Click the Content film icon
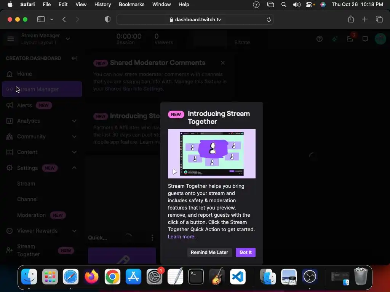This screenshot has width=390, height=292. point(10,152)
